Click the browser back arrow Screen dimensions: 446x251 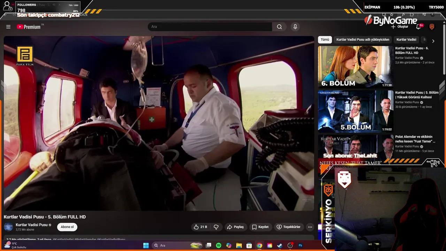pos(5,15)
